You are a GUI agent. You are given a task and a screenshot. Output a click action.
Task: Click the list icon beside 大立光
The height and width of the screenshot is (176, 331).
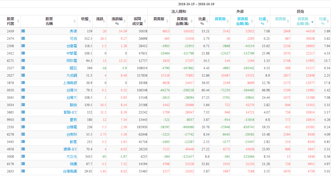[x=23, y=156]
